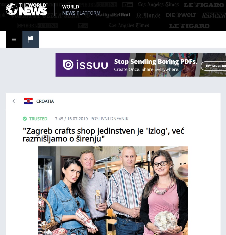
Task: Click the Die Welt logo in header
Action: 181,15
